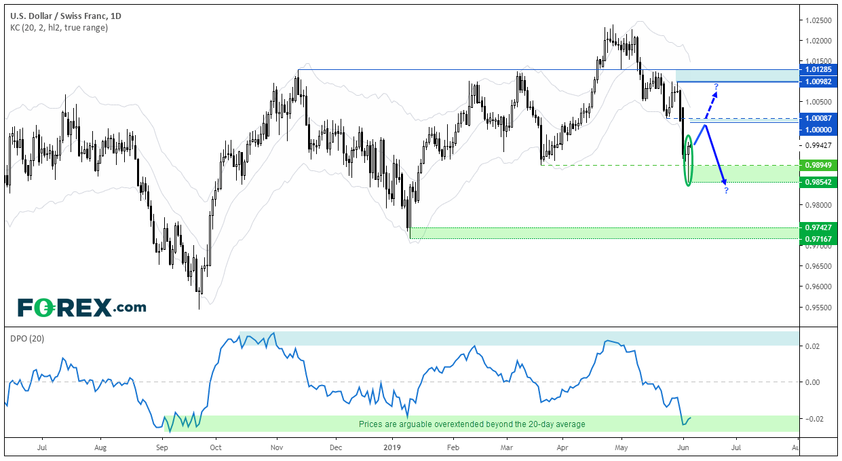
Task: Click the overextended prices annotation text
Action: tap(472, 424)
